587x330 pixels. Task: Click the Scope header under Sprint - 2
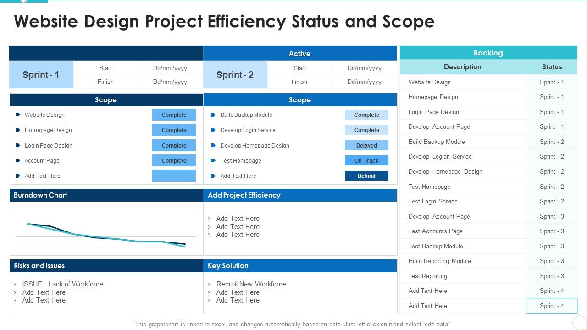tap(300, 100)
